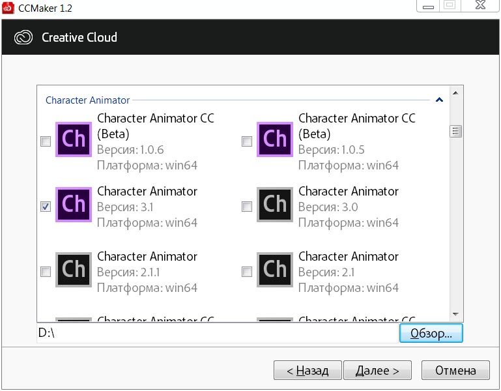Uncheck the Character Animator 3.1 checkbox

(46, 207)
